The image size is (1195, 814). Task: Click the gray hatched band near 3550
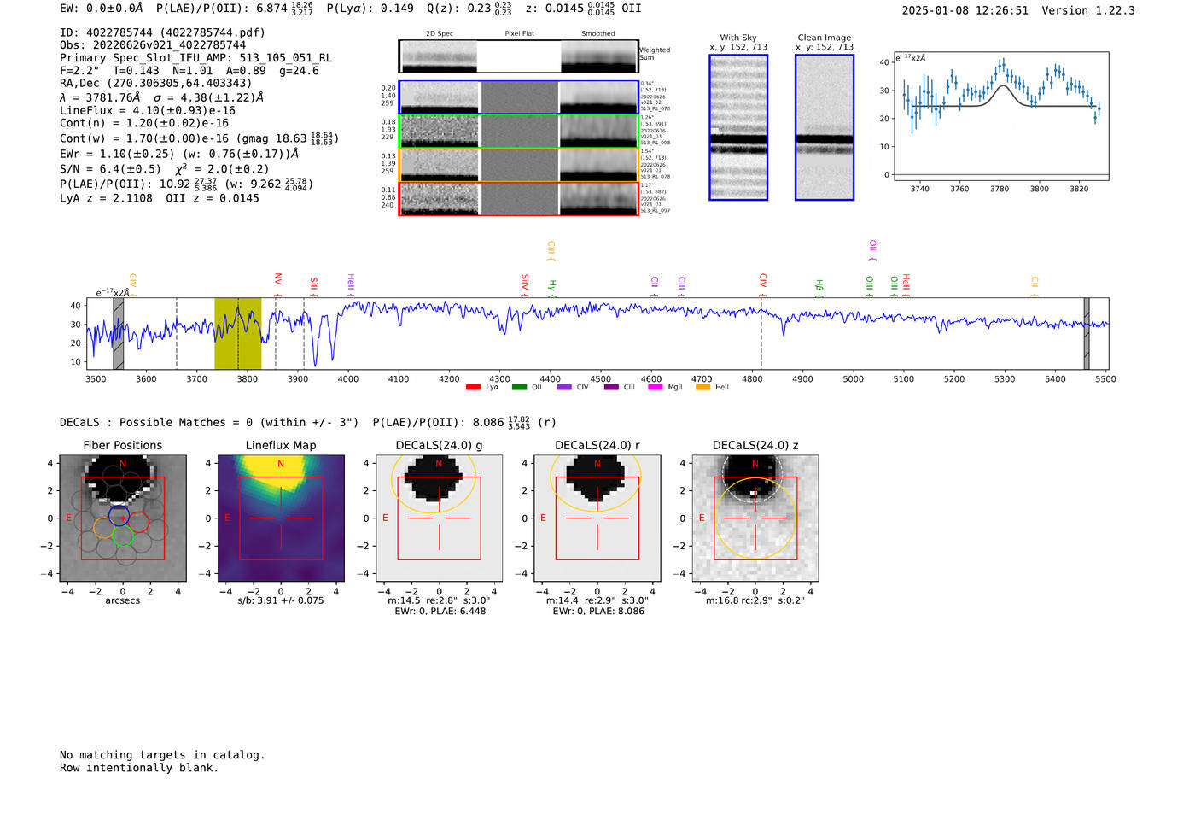tap(119, 333)
